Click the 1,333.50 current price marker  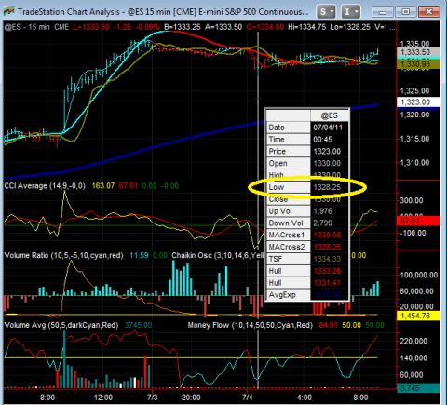point(418,52)
